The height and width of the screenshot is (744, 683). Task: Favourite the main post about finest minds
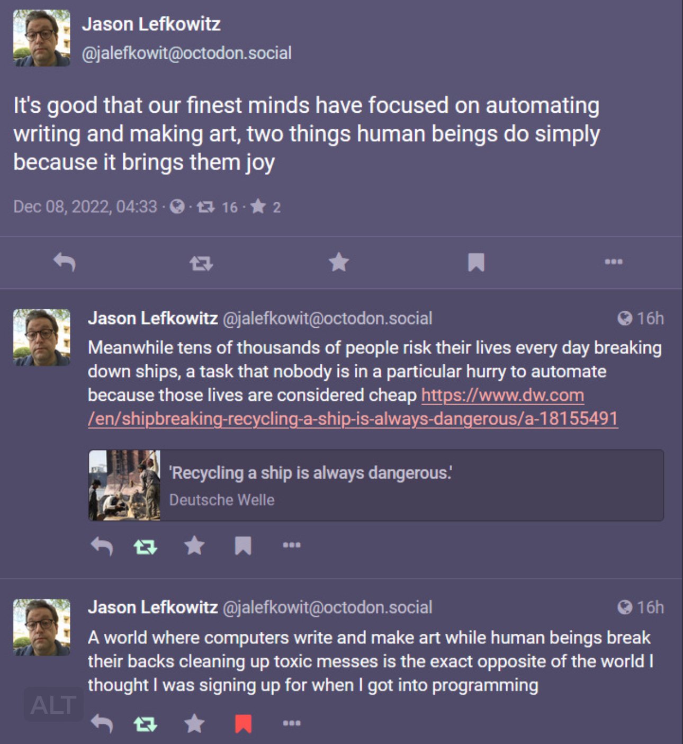pyautogui.click(x=339, y=262)
